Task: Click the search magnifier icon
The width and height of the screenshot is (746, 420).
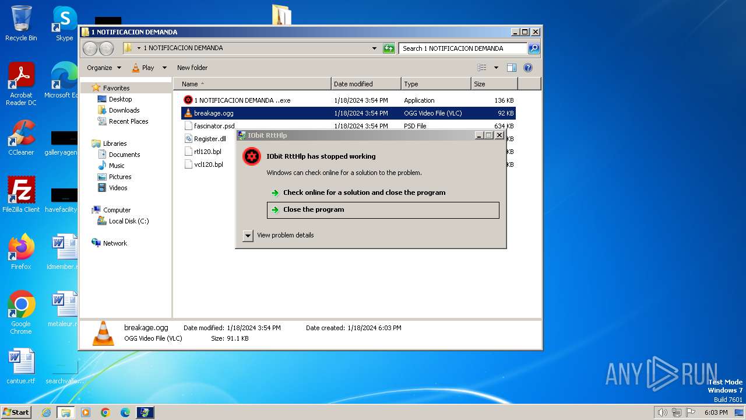Action: (x=533, y=48)
